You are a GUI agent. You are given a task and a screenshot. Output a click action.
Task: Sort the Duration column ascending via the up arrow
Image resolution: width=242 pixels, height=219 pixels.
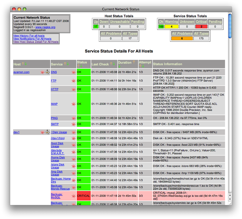click(134, 62)
